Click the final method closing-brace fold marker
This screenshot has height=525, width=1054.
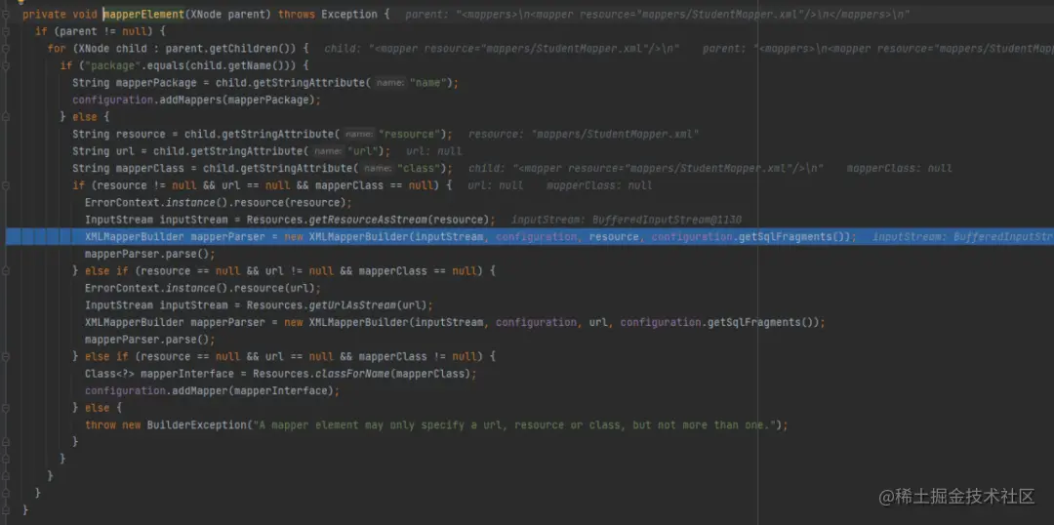[x=6, y=510]
